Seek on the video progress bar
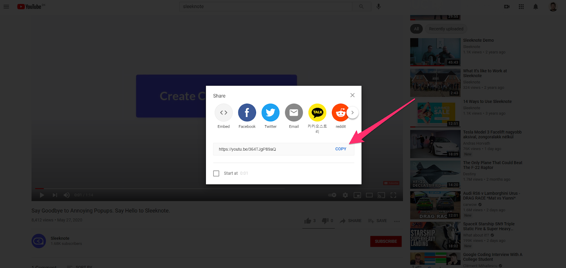566x268 pixels. (217, 188)
